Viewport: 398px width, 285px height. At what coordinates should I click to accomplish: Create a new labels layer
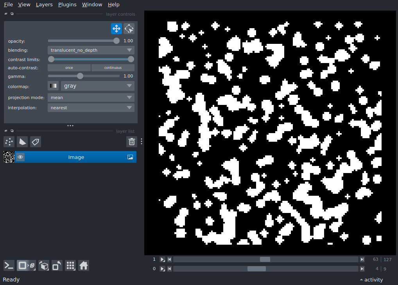pyautogui.click(x=36, y=142)
